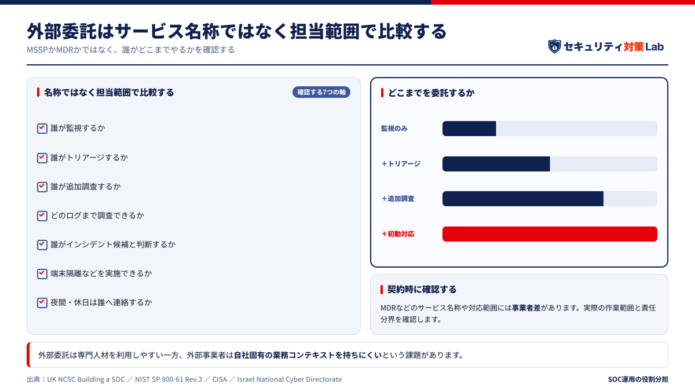The image size is (695, 391).
Task: Click the paragraph starting MDRなどのサービス名称
Action: click(x=518, y=313)
